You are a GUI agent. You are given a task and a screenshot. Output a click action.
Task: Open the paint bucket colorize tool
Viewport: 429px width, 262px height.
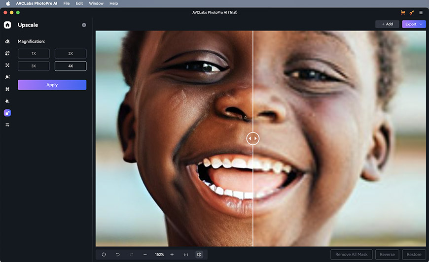[x=7, y=101]
